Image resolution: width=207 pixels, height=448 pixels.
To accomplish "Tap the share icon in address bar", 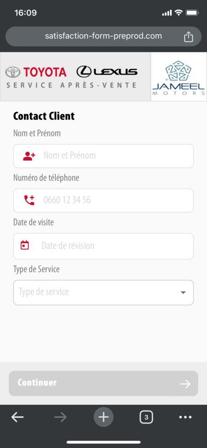I will (189, 37).
